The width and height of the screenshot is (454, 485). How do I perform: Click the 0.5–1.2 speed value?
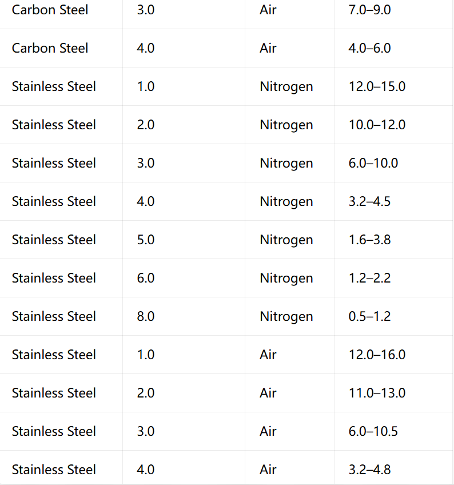click(x=369, y=317)
